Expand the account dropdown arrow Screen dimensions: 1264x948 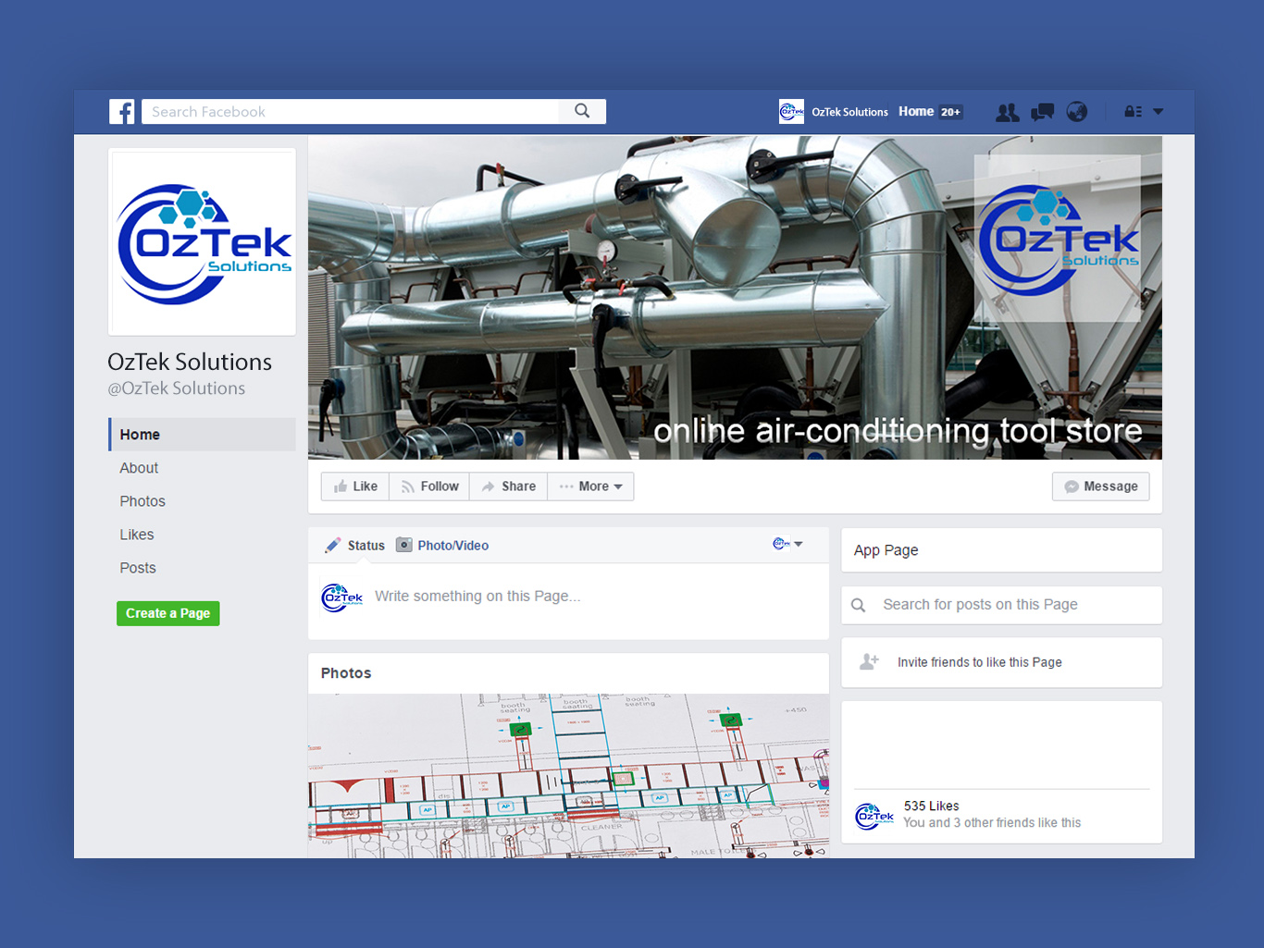click(1159, 112)
